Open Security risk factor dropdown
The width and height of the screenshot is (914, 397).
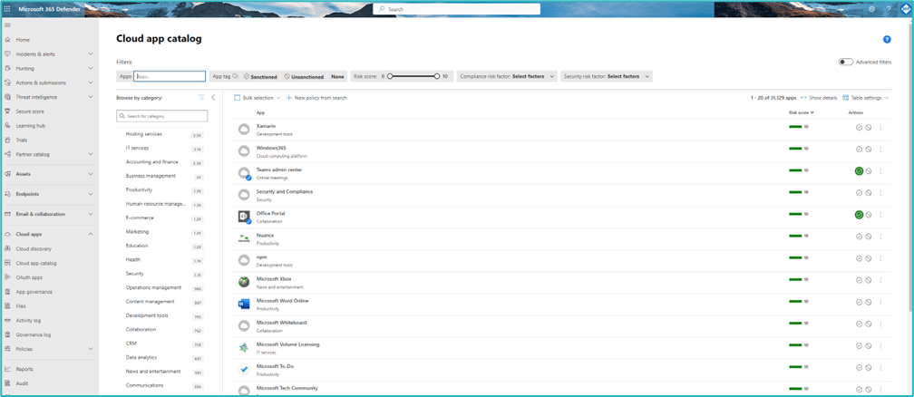(x=606, y=77)
